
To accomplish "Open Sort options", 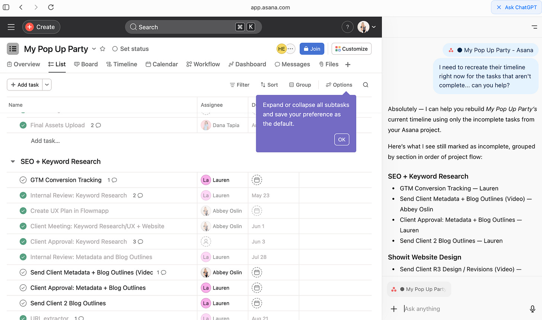I will click(269, 85).
